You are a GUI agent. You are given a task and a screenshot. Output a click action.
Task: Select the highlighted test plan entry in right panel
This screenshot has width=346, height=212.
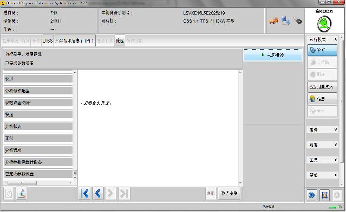pos(273,55)
